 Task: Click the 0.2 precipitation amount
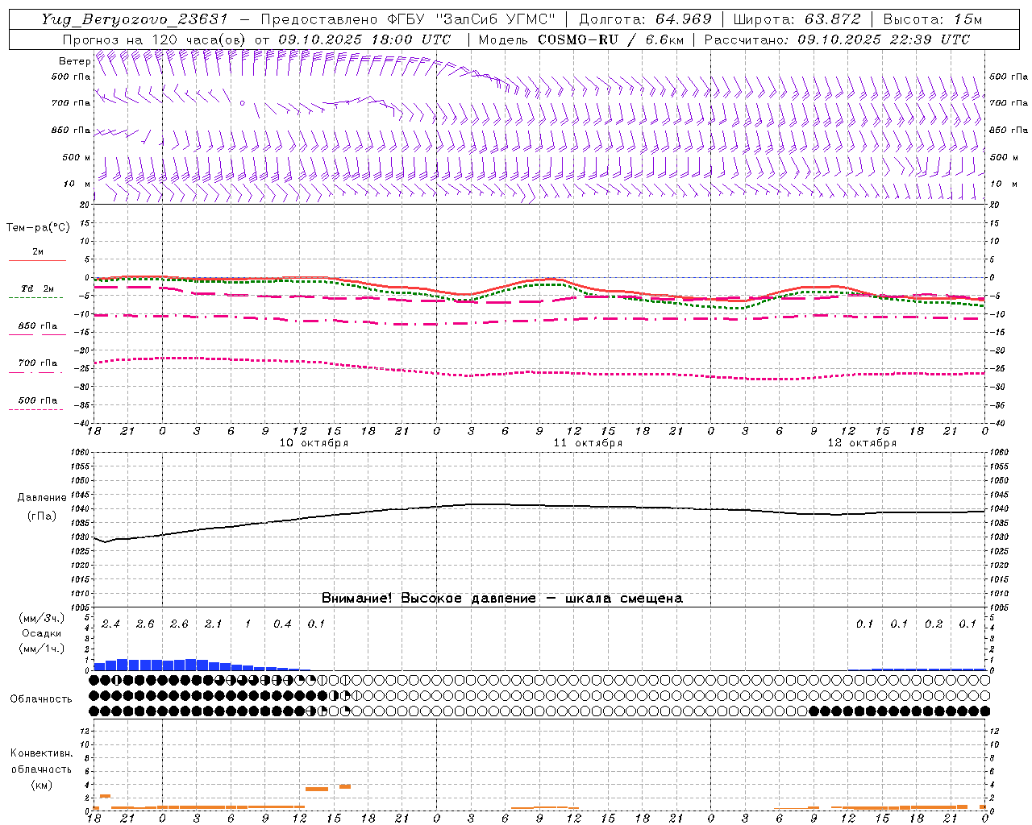pos(934,624)
